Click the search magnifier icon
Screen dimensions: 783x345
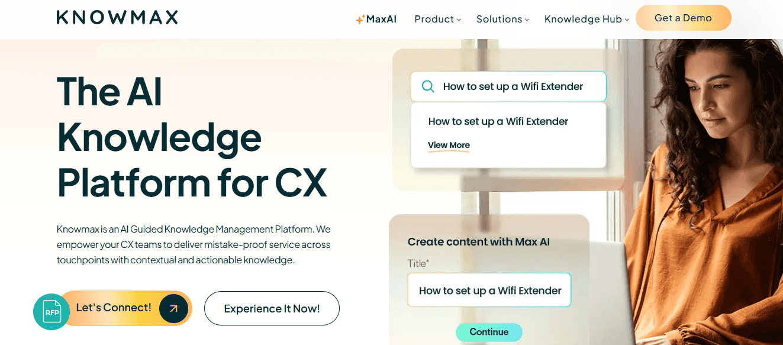click(427, 86)
